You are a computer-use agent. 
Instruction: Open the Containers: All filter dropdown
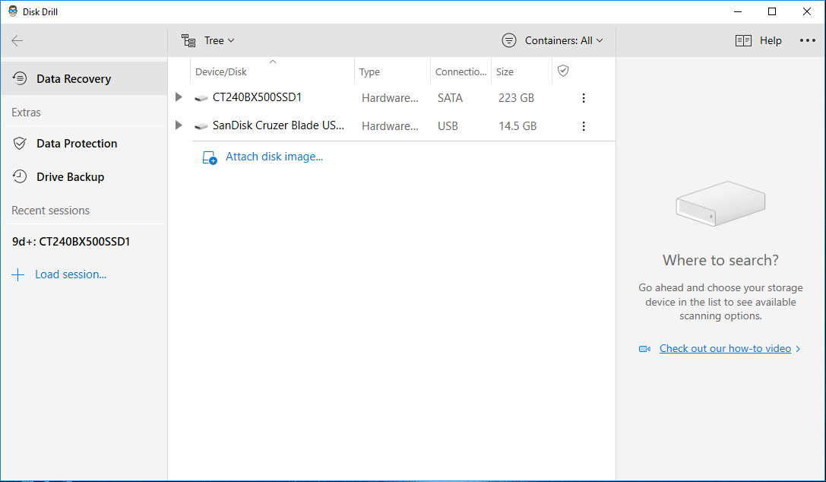(552, 41)
